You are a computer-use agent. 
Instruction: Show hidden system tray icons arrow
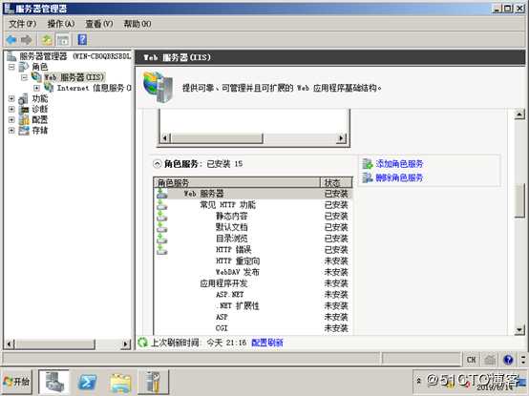(419, 381)
